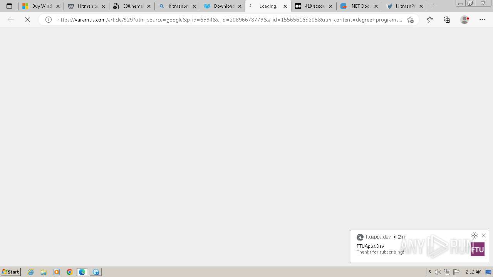Open the FTU notification thumbnail
Image resolution: width=493 pixels, height=277 pixels.
pyautogui.click(x=478, y=249)
